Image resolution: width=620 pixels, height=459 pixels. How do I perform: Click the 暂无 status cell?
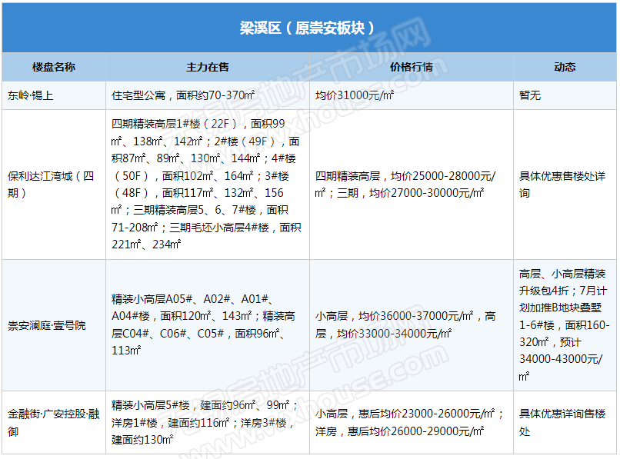(x=530, y=96)
